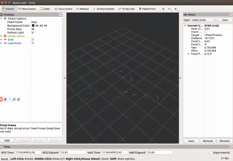This screenshot has width=233, height=161.
Task: Enable the Experimental checkbox
Action: pos(211,152)
